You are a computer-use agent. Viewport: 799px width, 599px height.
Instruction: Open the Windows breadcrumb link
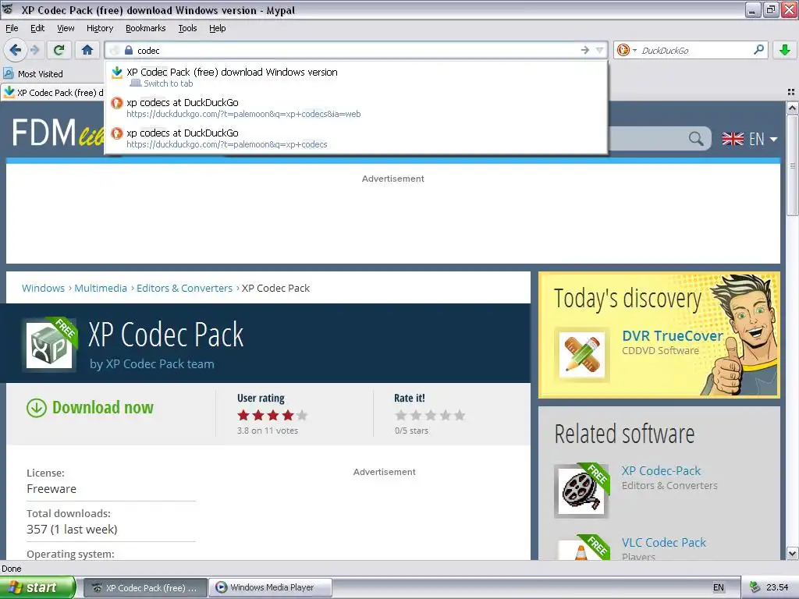pos(44,288)
